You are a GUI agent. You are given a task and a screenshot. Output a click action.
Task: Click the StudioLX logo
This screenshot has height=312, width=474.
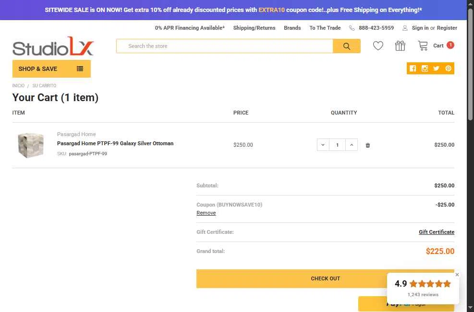(53, 46)
